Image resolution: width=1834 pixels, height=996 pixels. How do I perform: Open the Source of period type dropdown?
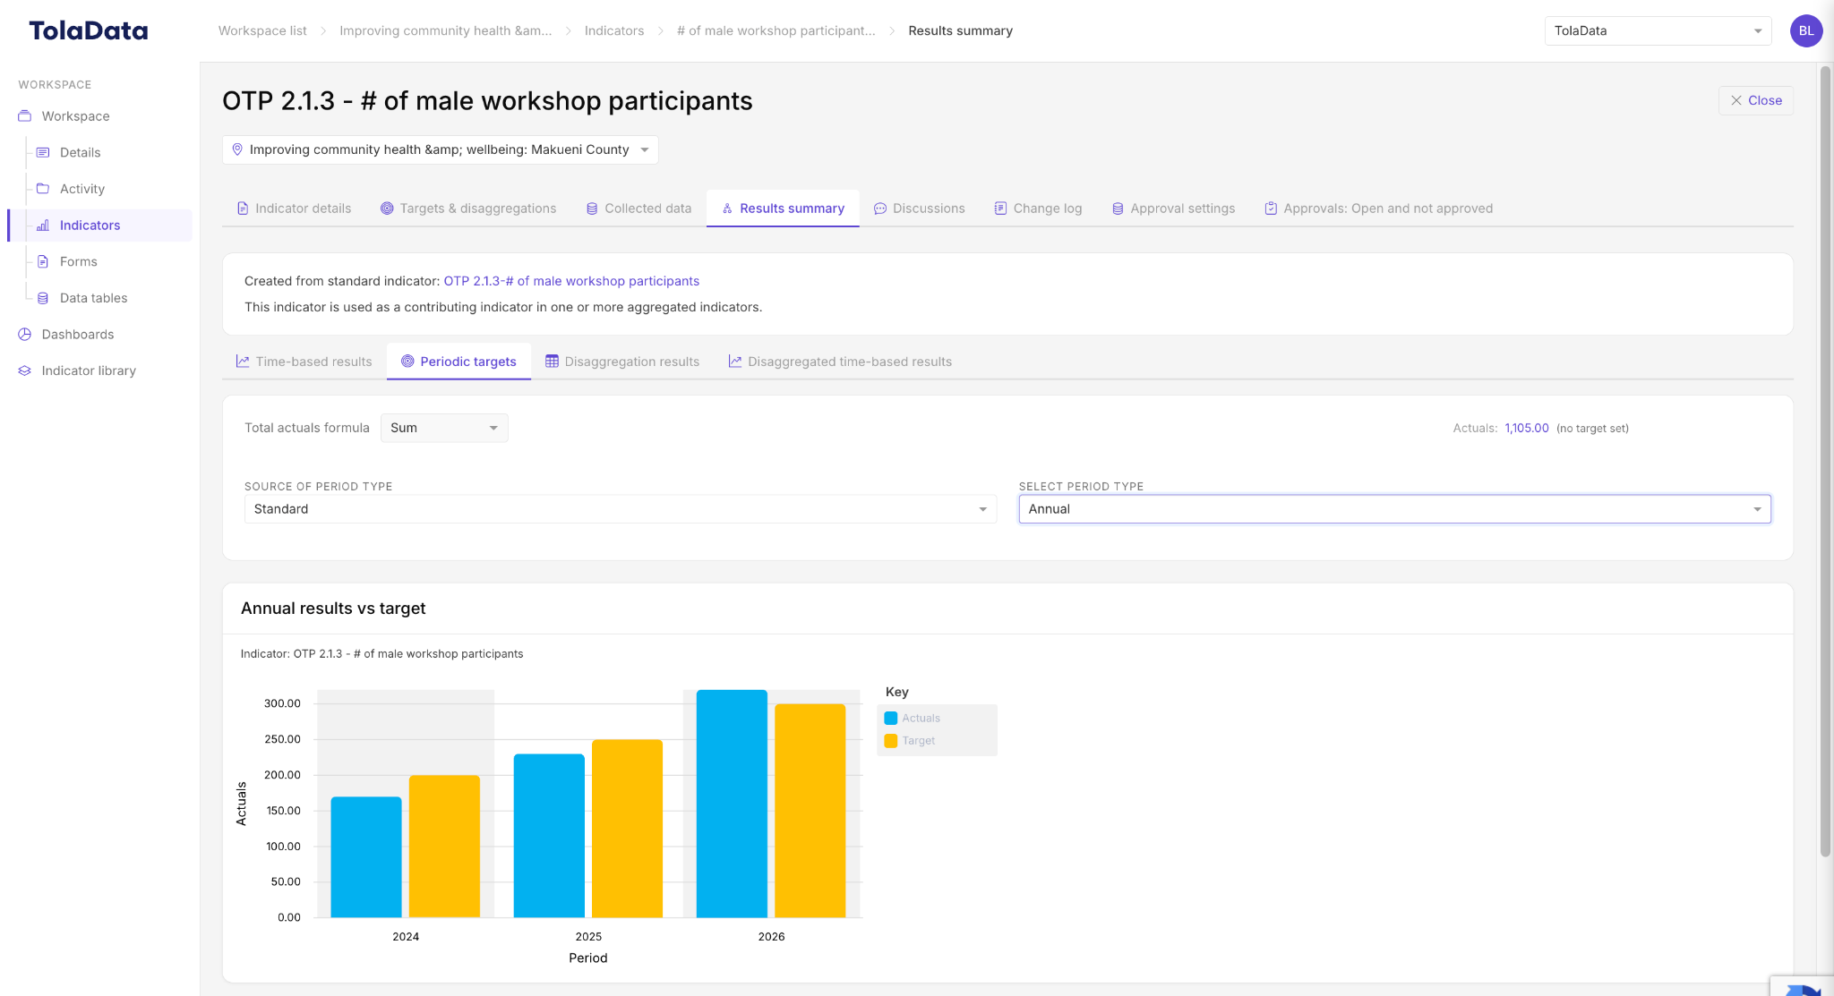pos(621,509)
